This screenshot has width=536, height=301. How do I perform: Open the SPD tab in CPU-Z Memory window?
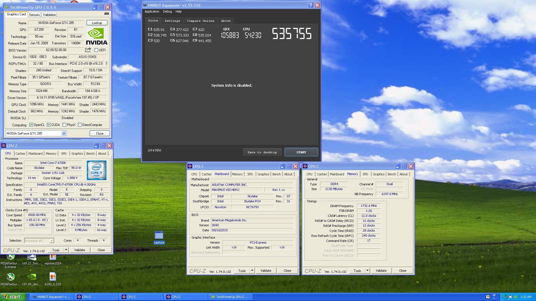[365, 174]
